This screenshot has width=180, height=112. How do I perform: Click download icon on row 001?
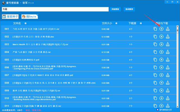tap(168, 29)
